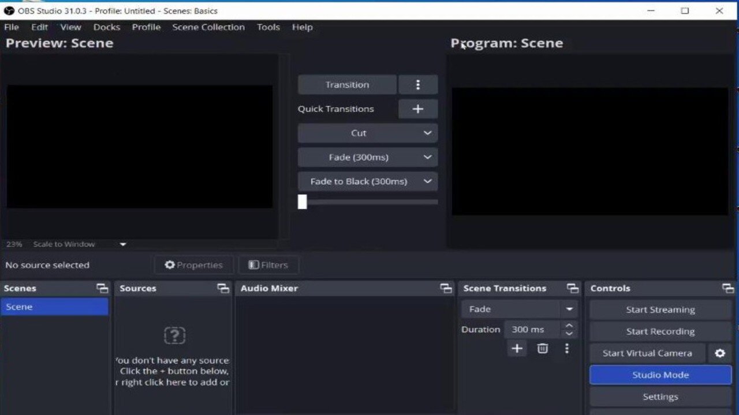Increase transition duration with up arrow
Screen dimensions: 739x415
(569, 326)
